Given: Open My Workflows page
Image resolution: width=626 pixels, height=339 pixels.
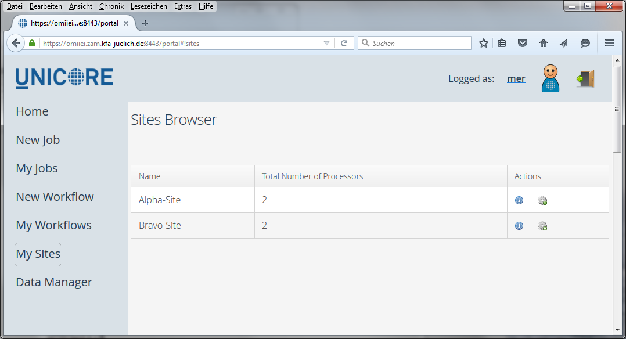Looking at the screenshot, I should point(53,225).
